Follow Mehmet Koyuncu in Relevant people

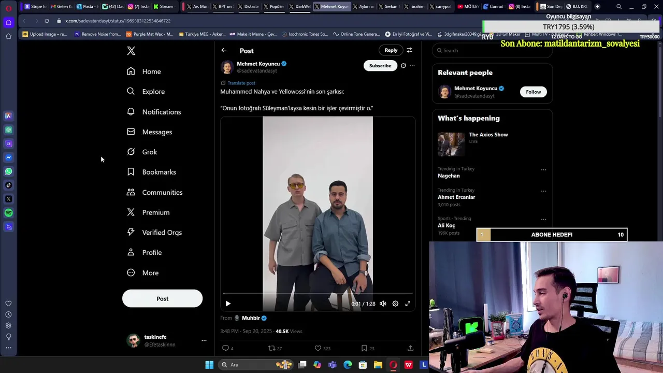click(x=533, y=92)
